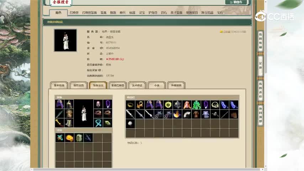The width and height of the screenshot is (304, 171).
Task: Inspect the equipped face mask
Action: tap(98, 104)
